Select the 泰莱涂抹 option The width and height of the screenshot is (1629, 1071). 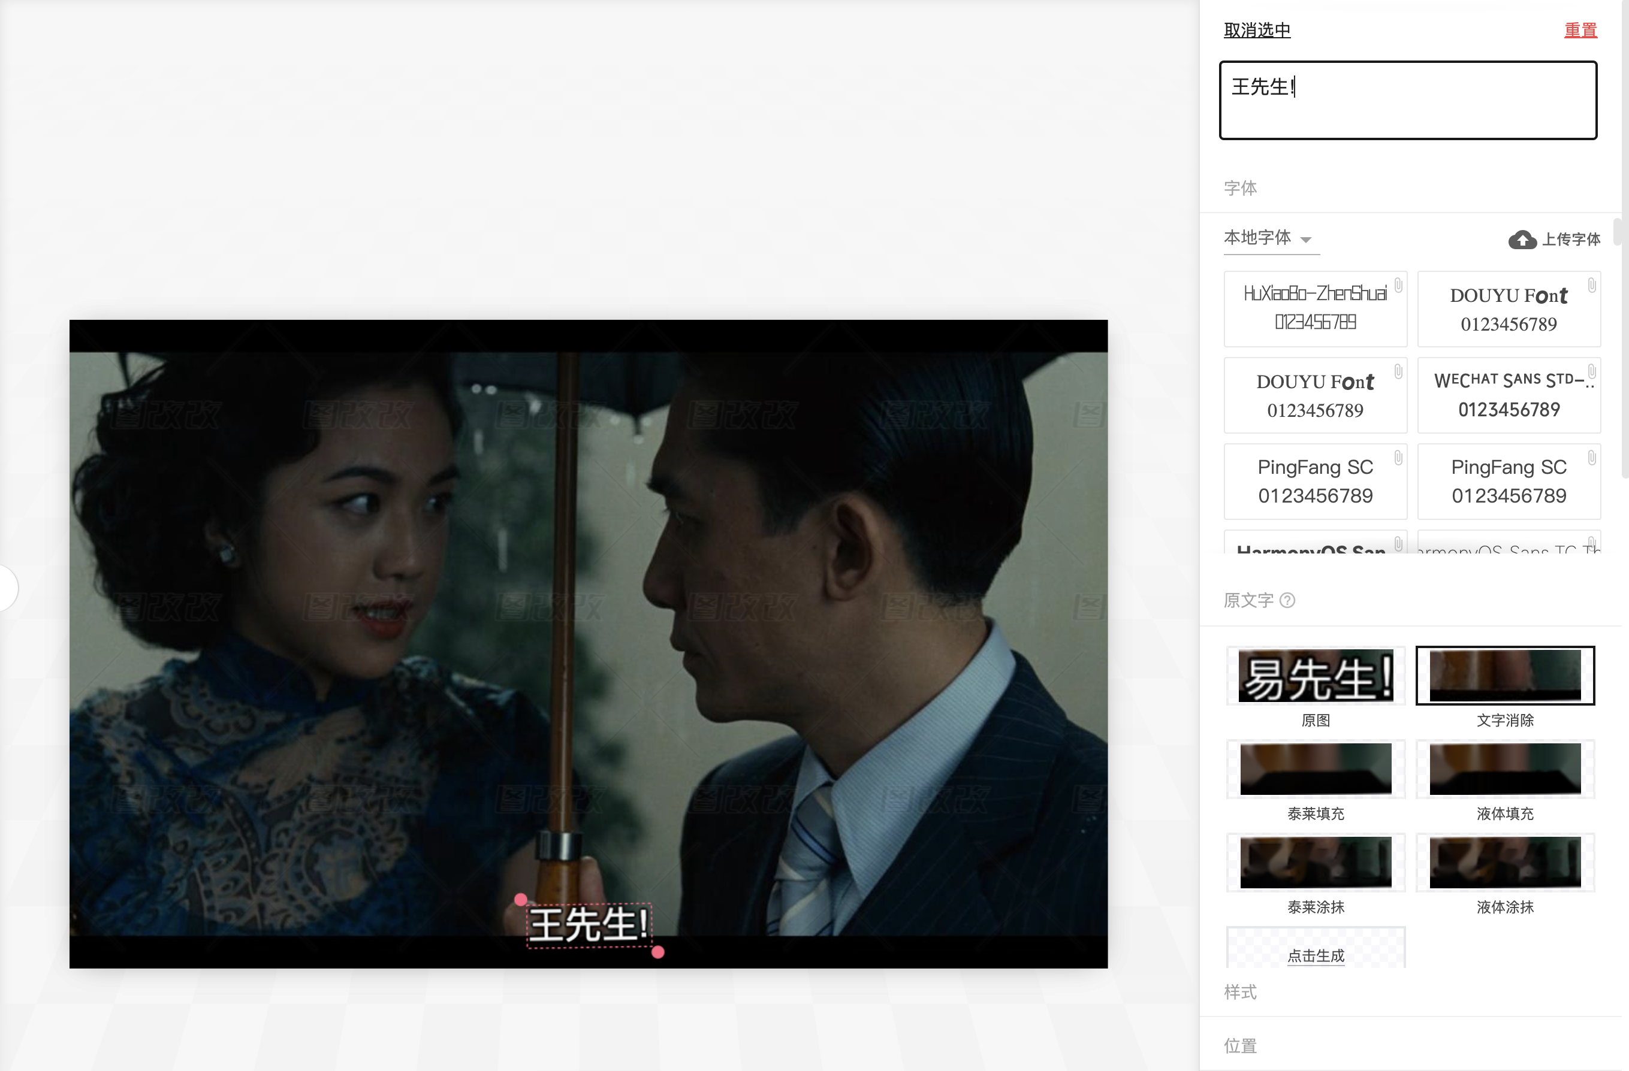click(x=1315, y=863)
